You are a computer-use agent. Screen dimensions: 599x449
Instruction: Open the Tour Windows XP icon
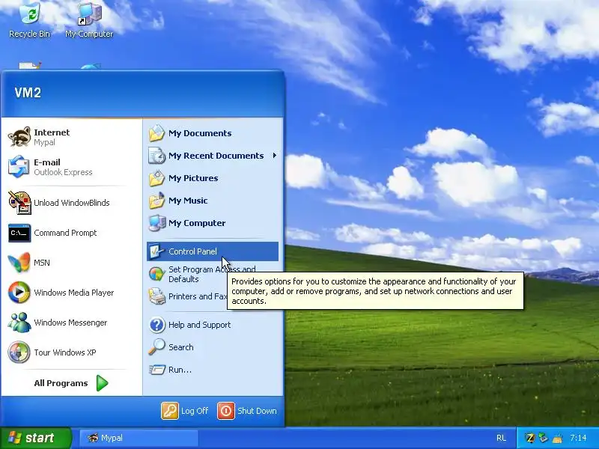pyautogui.click(x=19, y=352)
